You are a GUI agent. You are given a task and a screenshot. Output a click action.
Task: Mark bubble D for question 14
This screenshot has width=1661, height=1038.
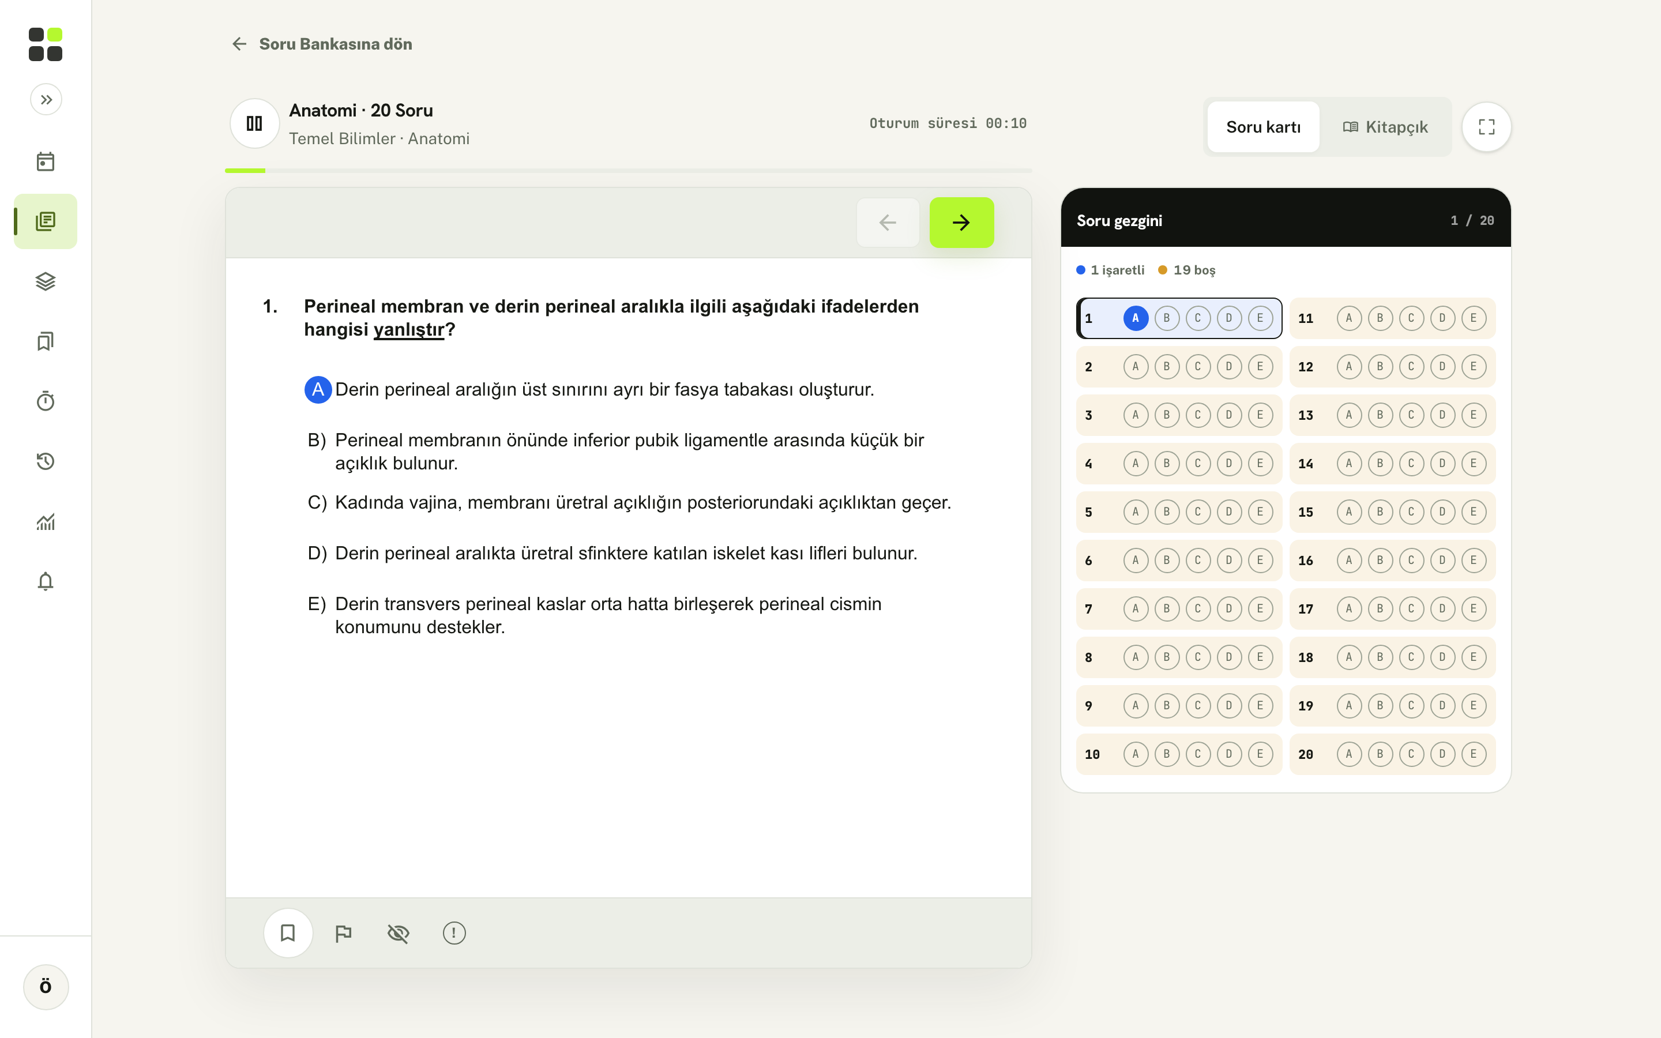pos(1442,464)
